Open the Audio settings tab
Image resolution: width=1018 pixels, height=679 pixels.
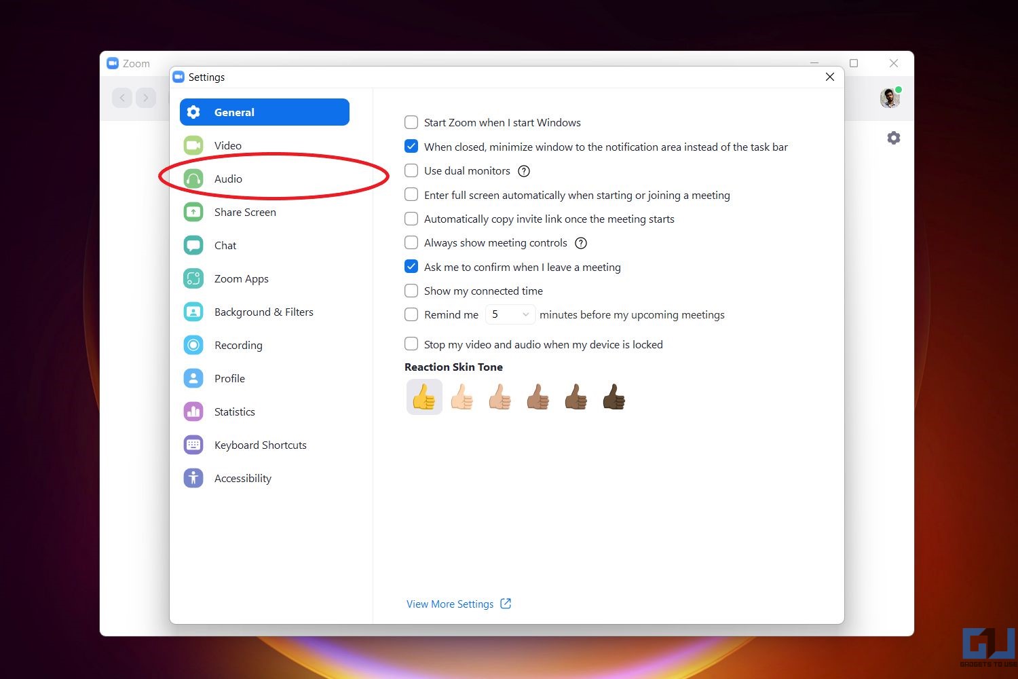[265, 179]
